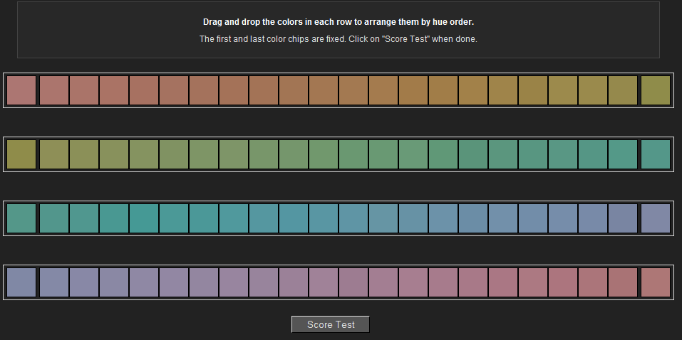Click the rightmost teal chip in the second row
The height and width of the screenshot is (340, 682).
pyautogui.click(x=656, y=154)
